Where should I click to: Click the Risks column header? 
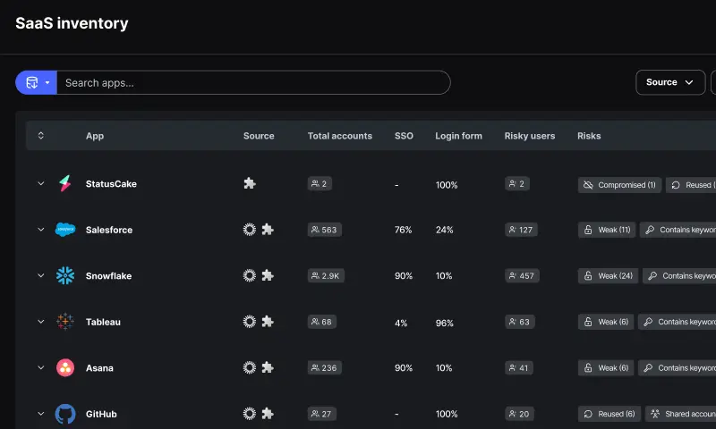point(589,136)
